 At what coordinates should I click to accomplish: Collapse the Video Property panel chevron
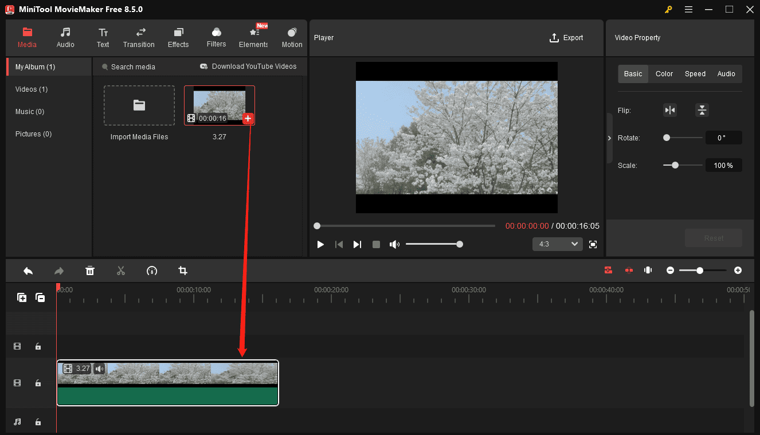609,138
